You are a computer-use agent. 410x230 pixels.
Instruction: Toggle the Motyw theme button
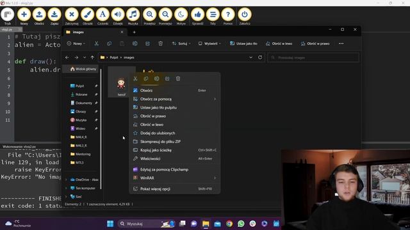click(x=181, y=16)
